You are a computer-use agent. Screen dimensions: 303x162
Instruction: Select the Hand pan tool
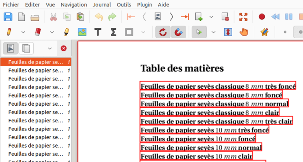click(x=243, y=32)
